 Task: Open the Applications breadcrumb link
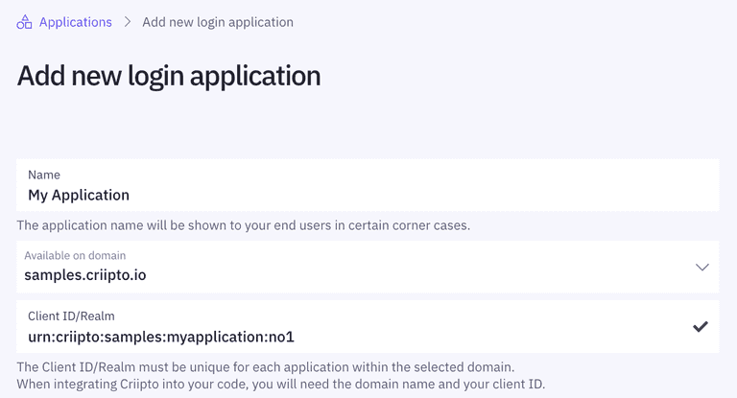click(x=75, y=22)
